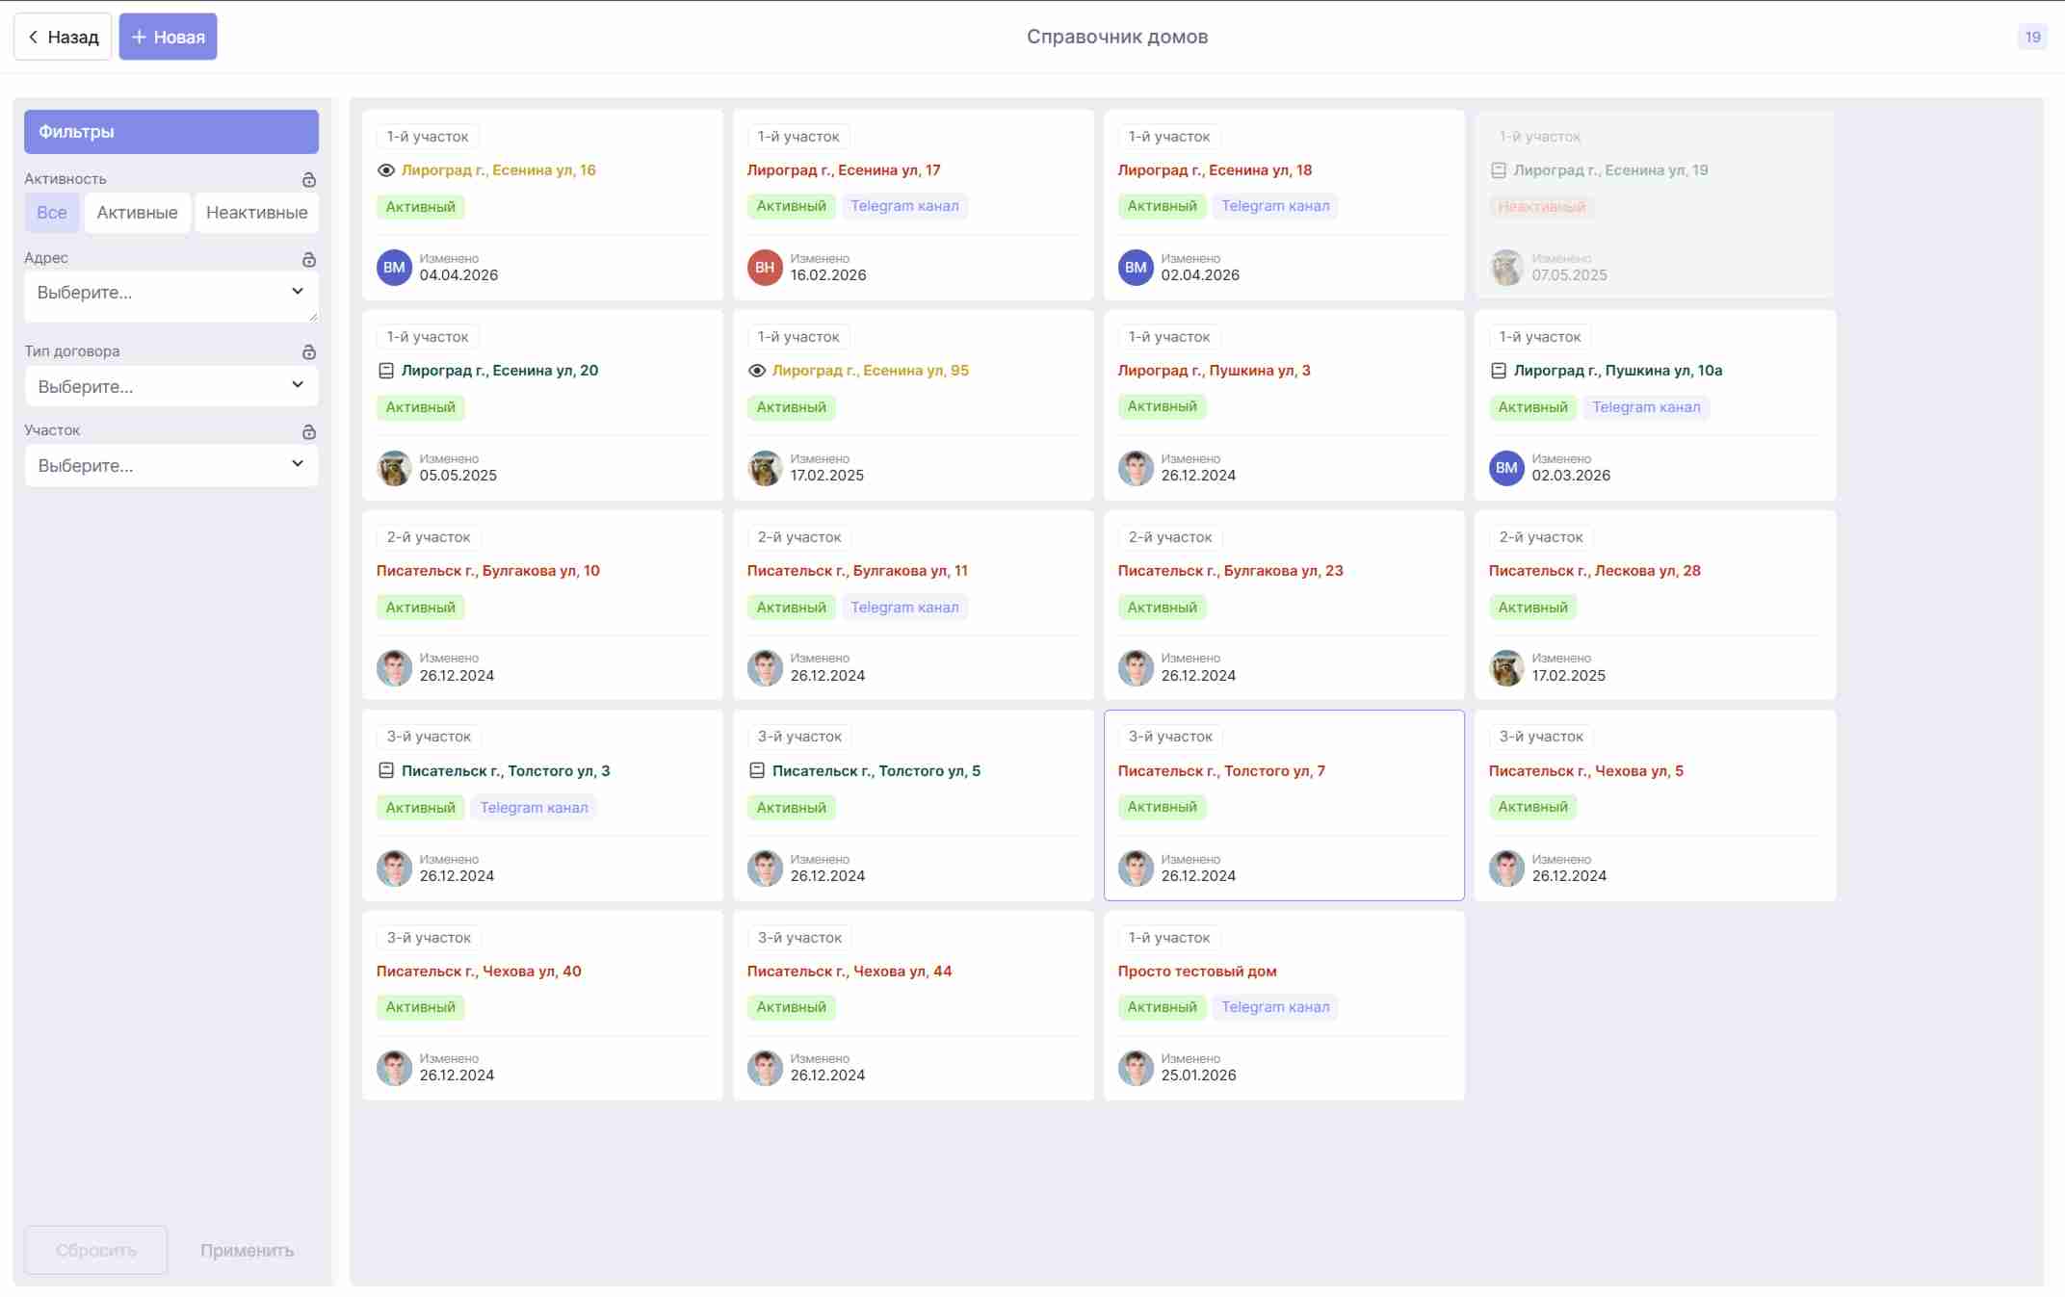Go back with the Назад button
This screenshot has height=1297, width=2065.
click(63, 37)
